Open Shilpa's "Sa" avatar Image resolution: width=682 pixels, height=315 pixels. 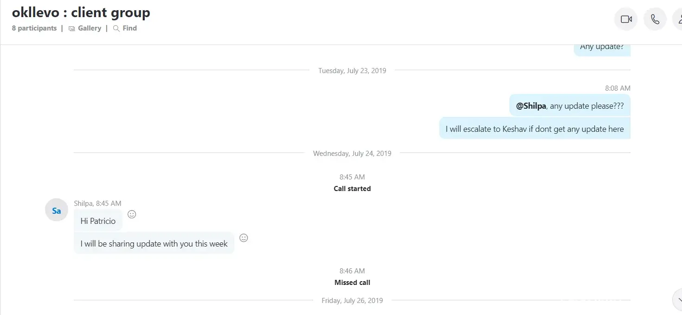point(57,211)
